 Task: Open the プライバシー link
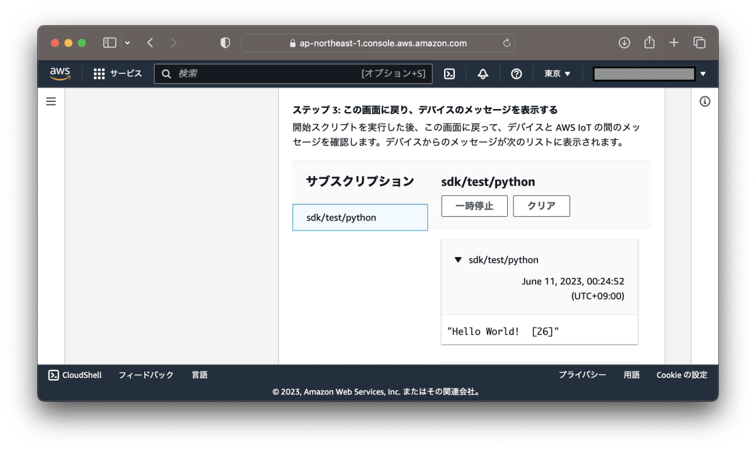582,375
